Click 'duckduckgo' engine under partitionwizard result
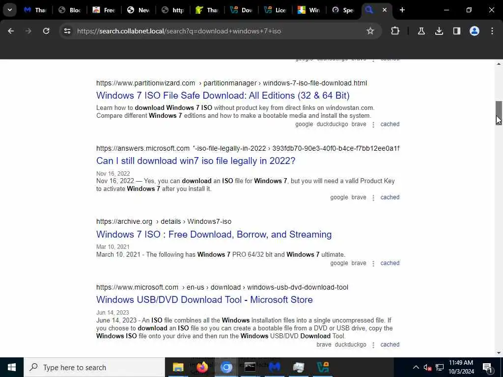 tap(332, 124)
